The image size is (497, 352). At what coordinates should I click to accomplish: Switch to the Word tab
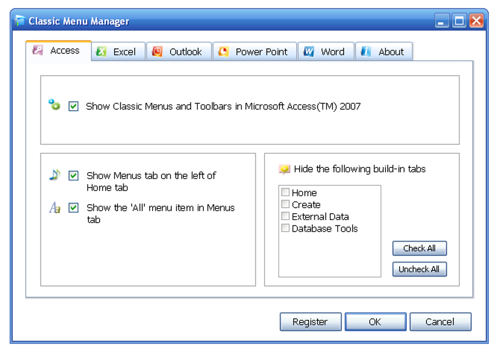click(326, 52)
